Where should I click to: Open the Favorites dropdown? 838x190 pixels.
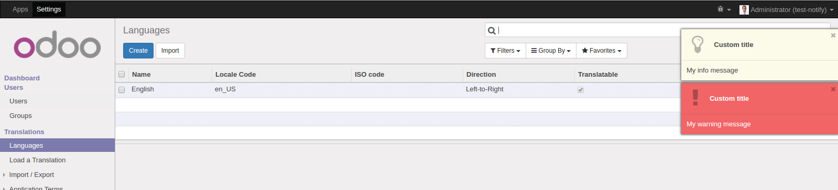point(601,51)
